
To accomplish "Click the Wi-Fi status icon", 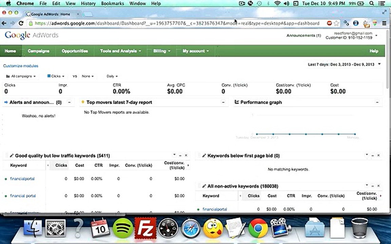I will pyautogui.click(x=277, y=3).
